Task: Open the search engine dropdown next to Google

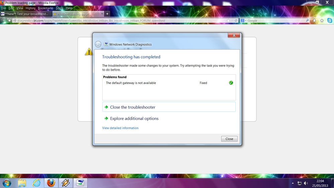Action: click(243, 20)
